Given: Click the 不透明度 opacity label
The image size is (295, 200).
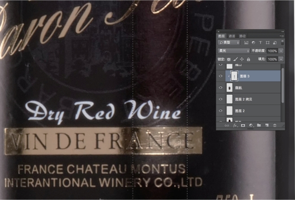Looking at the screenshot, I should pyautogui.click(x=259, y=51).
